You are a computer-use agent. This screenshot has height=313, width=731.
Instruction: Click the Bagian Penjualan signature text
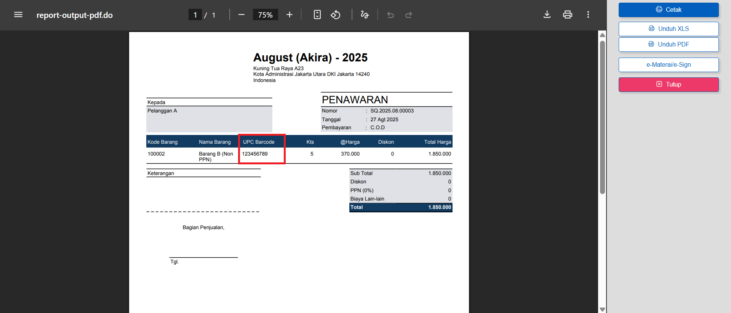click(203, 228)
